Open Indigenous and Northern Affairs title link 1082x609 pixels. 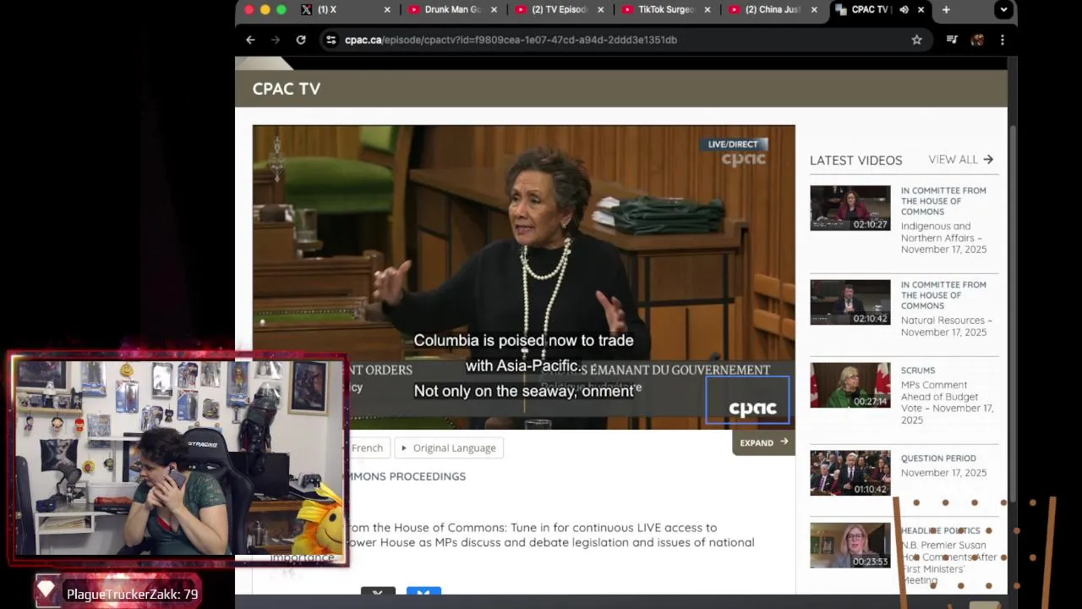tap(943, 238)
